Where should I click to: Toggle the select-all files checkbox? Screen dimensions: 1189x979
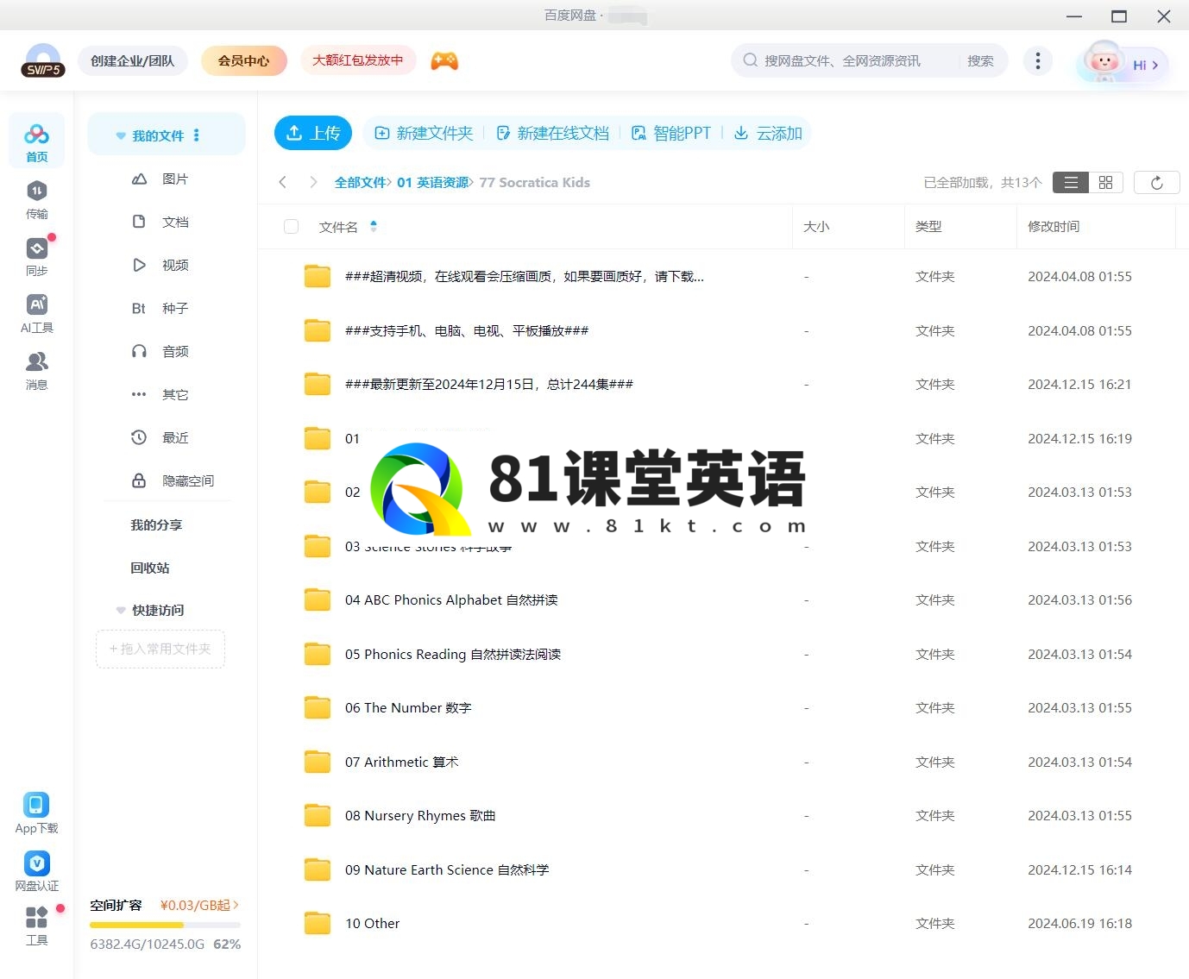291,226
